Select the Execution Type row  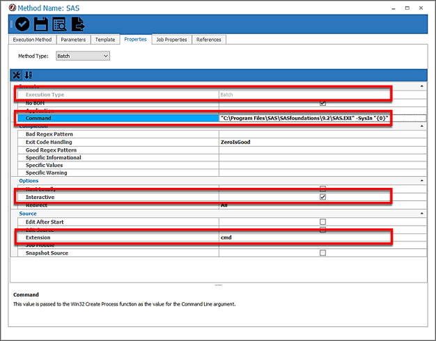[x=222, y=95]
